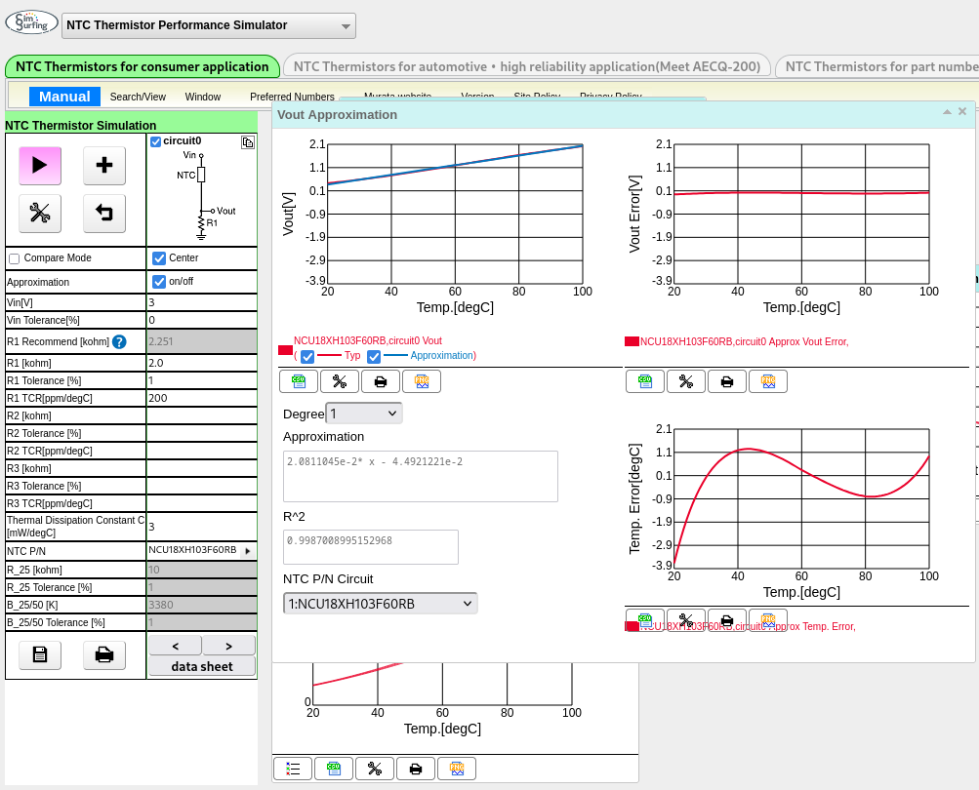Screen dimensions: 979x790
Task: Export Vout Error chart as CSV
Action: [x=645, y=381]
